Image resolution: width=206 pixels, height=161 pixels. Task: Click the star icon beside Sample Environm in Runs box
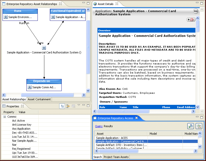point(6,17)
